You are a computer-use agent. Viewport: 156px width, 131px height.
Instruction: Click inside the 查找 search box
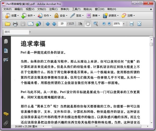tap(16, 32)
